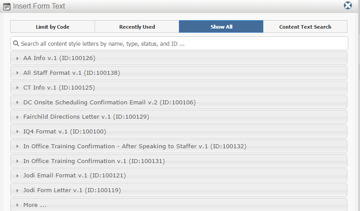Focus the content style letters search field
This screenshot has width=360, height=211.
pyautogui.click(x=179, y=43)
